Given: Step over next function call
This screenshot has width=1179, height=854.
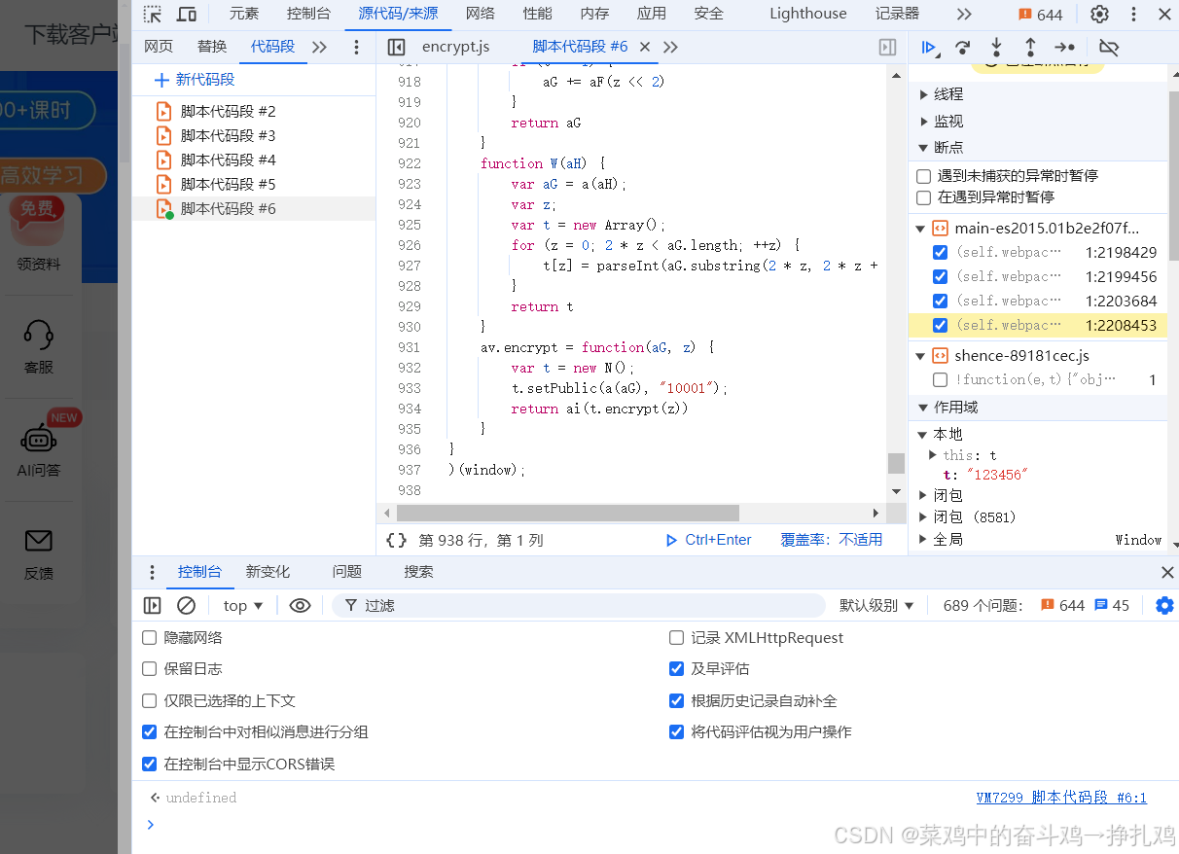Looking at the screenshot, I should [962, 47].
